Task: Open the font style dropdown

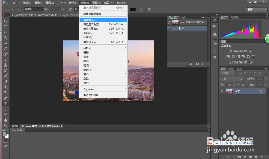Action: tap(63, 9)
